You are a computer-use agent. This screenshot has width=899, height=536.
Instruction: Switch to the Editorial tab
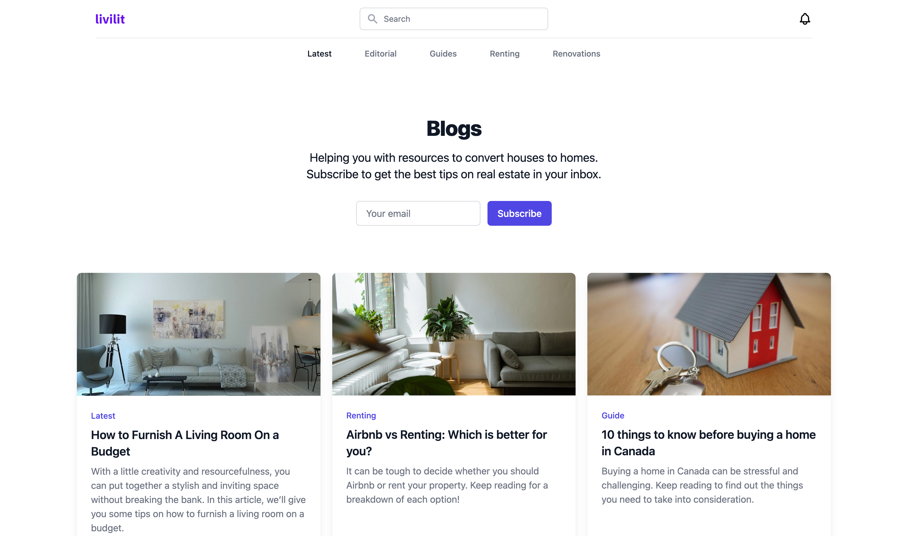380,53
